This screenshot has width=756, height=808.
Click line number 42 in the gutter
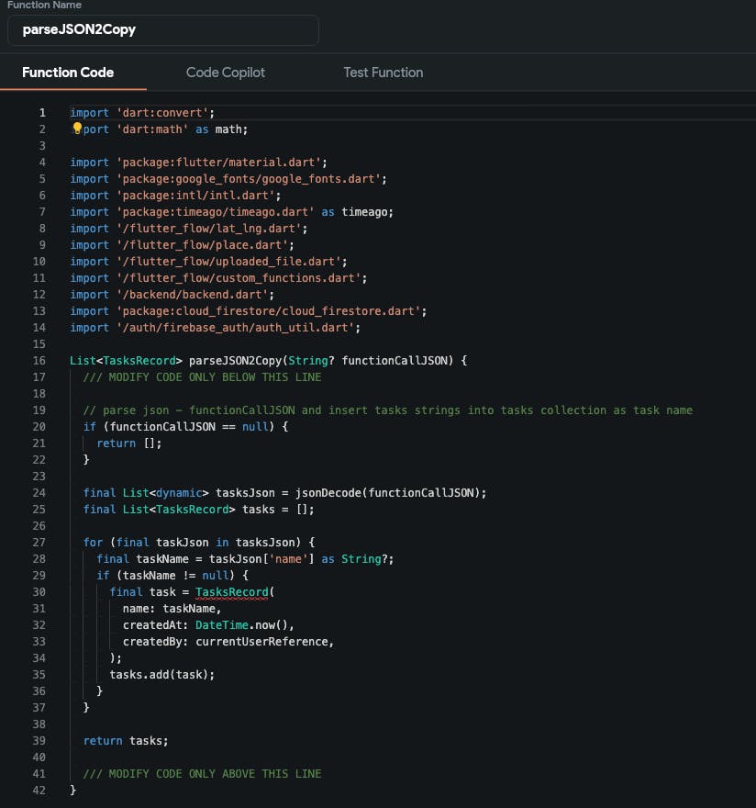pos(39,791)
